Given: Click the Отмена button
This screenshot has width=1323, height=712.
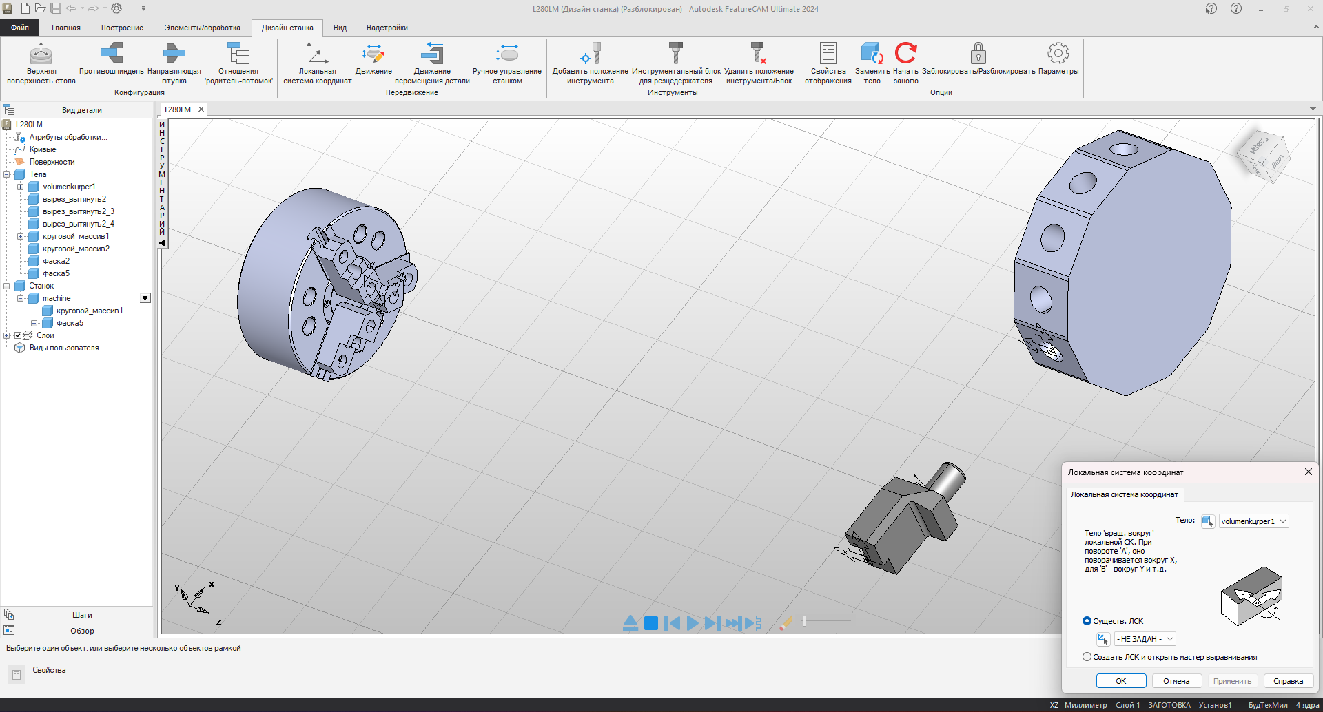Looking at the screenshot, I should [x=1176, y=681].
